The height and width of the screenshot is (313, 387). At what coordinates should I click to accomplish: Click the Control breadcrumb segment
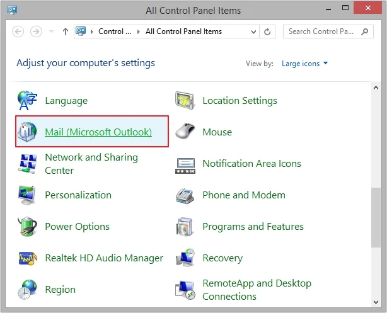click(x=115, y=31)
